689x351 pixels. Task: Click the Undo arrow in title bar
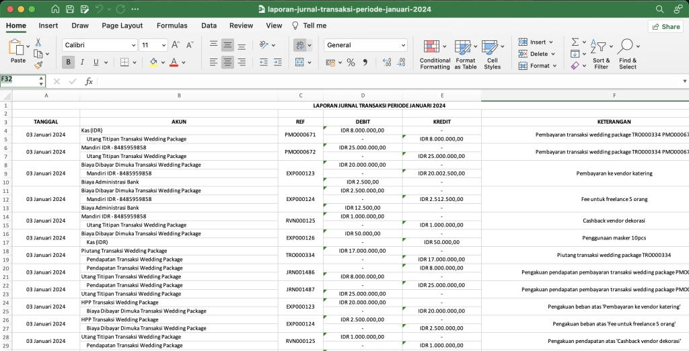[99, 9]
